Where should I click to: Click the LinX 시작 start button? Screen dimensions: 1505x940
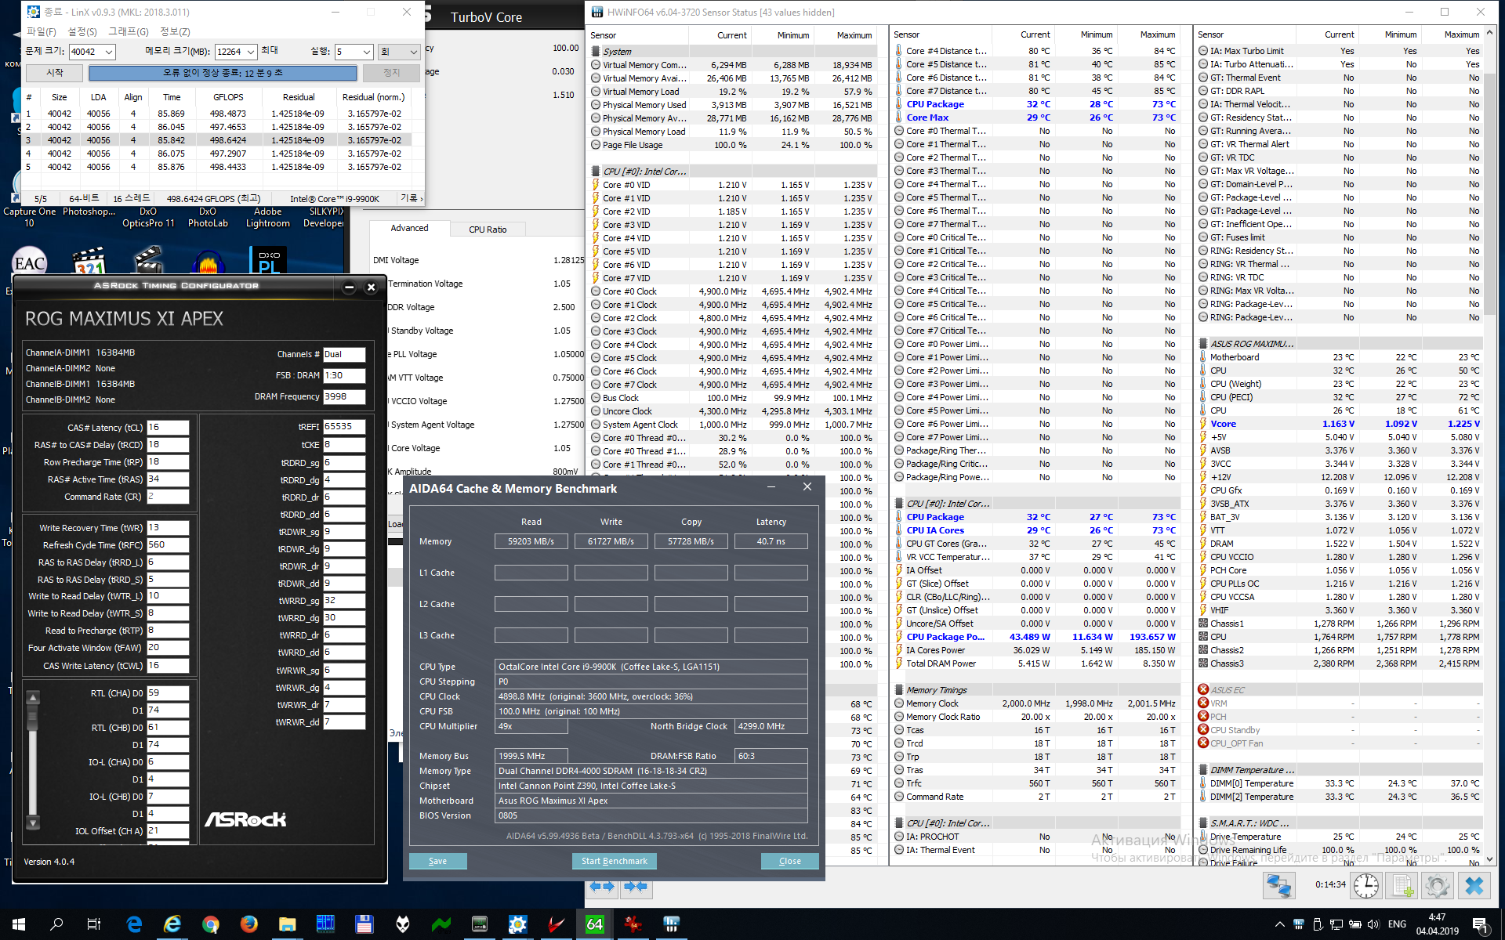54,72
